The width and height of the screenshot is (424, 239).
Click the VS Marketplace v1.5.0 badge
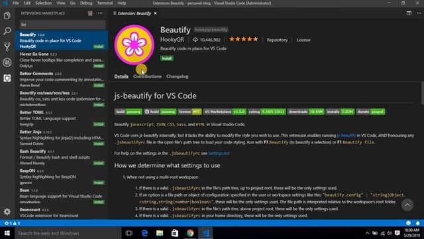point(225,112)
